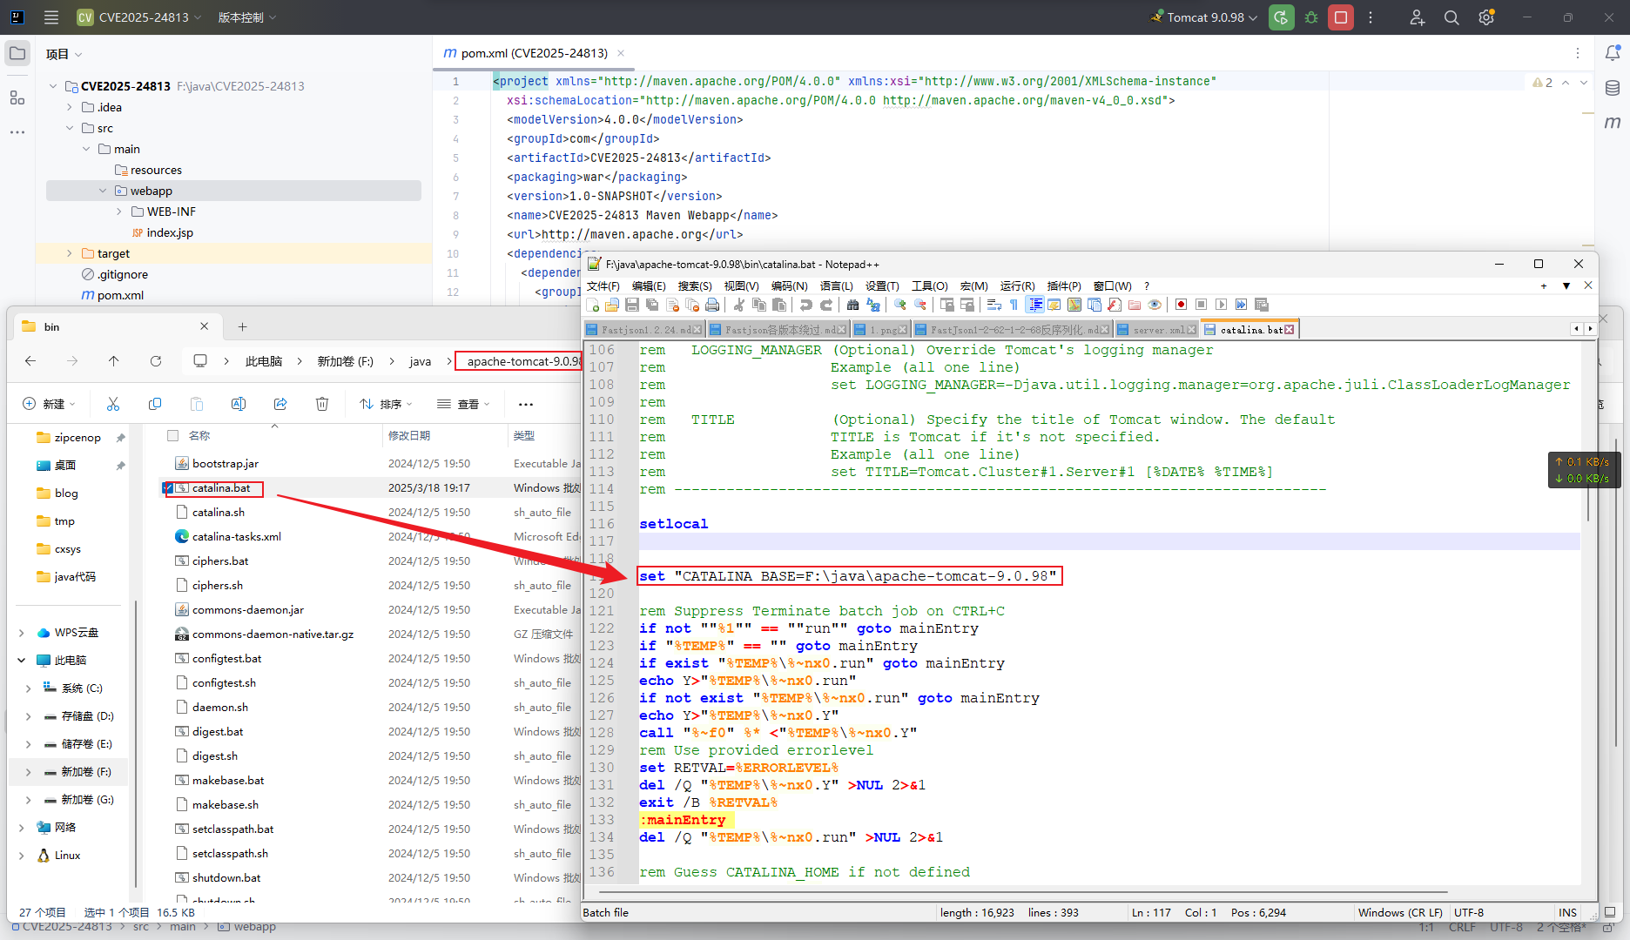The height and width of the screenshot is (940, 1630).
Task: Click the Notepad++ Zoom In icon
Action: [x=899, y=305]
